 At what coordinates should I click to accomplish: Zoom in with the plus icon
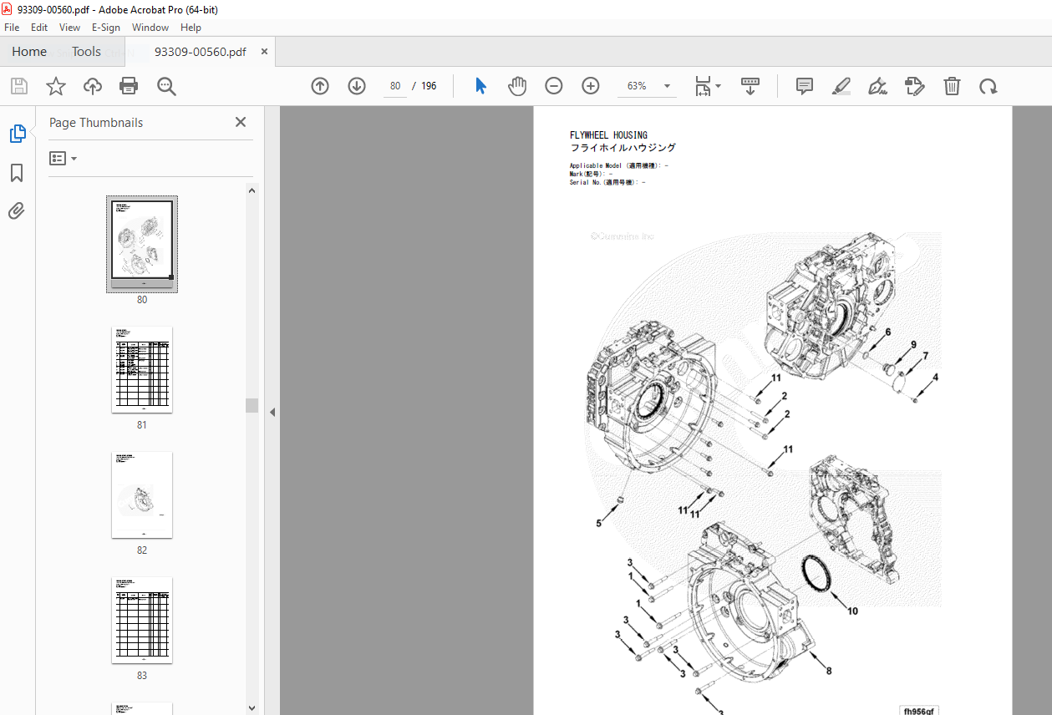[x=591, y=86]
